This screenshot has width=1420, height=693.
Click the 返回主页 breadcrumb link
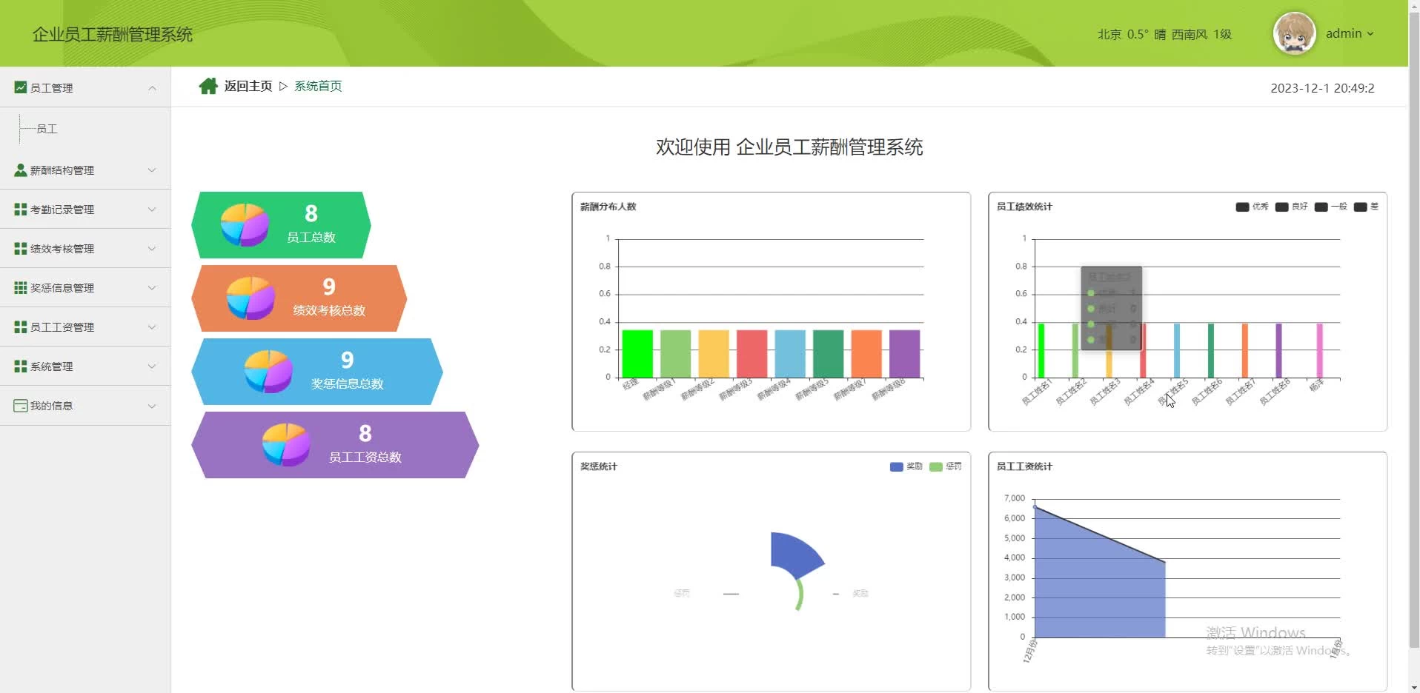[248, 86]
